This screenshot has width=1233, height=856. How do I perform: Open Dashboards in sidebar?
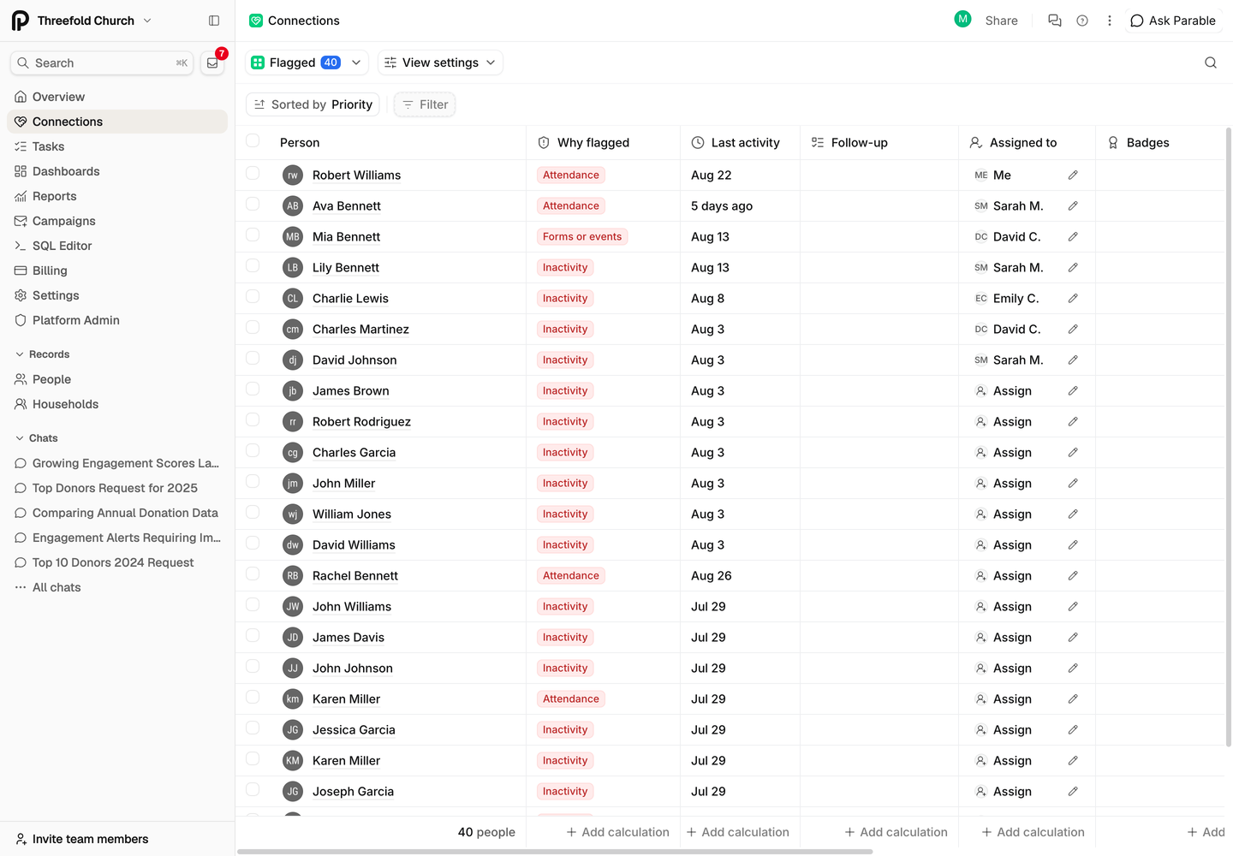[117, 171]
